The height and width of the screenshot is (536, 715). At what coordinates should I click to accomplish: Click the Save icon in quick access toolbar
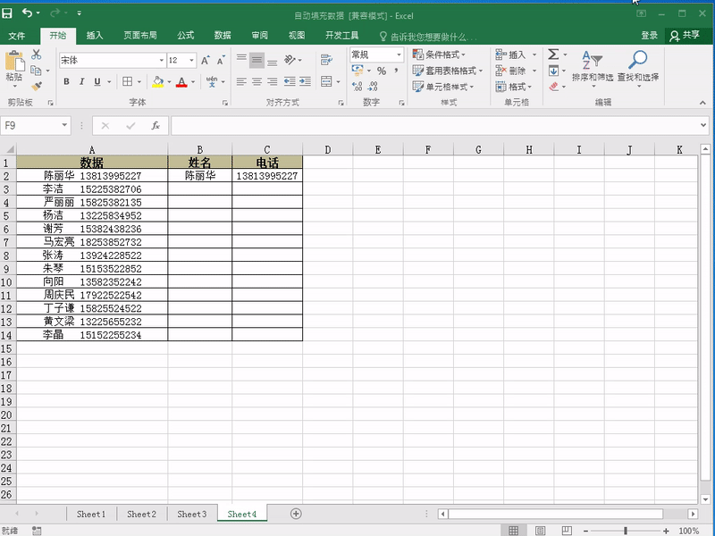point(7,13)
